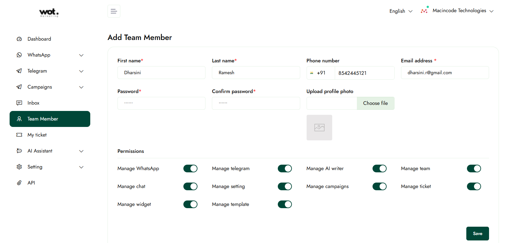506x243 pixels.
Task: Expand the AI Assistant submenu chevron
Action: (x=81, y=151)
